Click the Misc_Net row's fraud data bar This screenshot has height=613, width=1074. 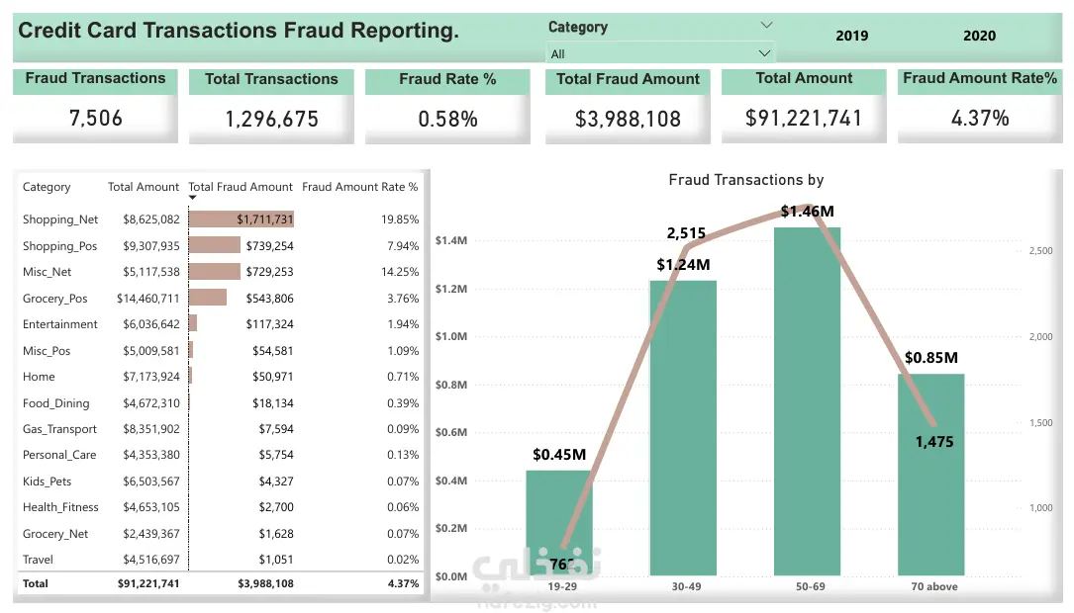point(215,272)
